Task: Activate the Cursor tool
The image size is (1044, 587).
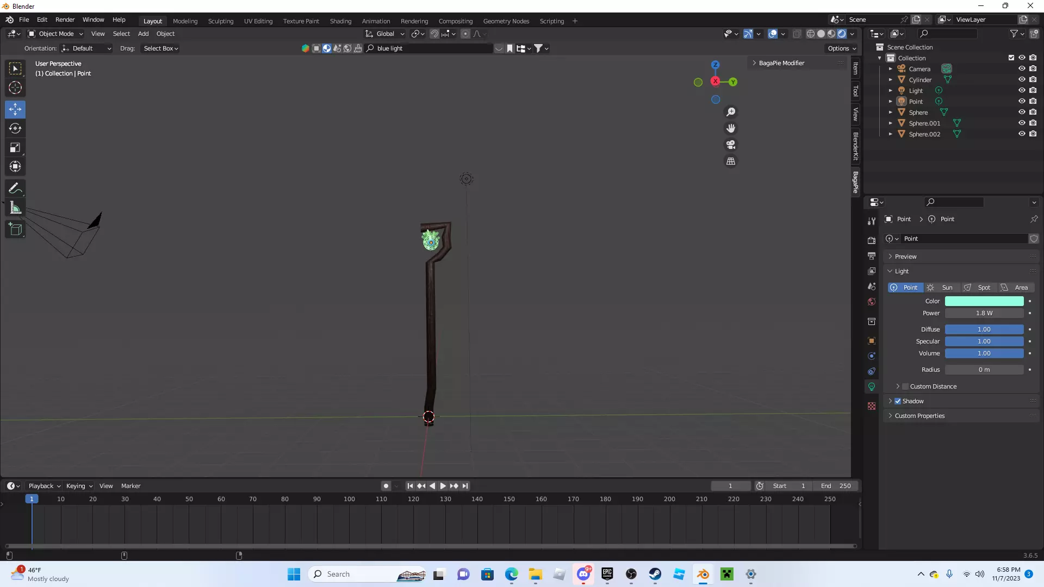Action: tap(15, 88)
